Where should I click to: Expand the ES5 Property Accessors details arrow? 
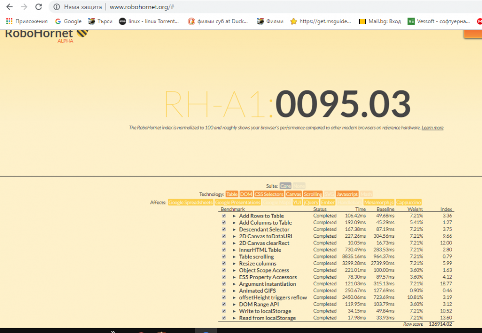coord(234,277)
